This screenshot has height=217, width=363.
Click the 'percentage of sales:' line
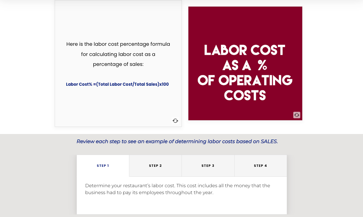(118, 64)
